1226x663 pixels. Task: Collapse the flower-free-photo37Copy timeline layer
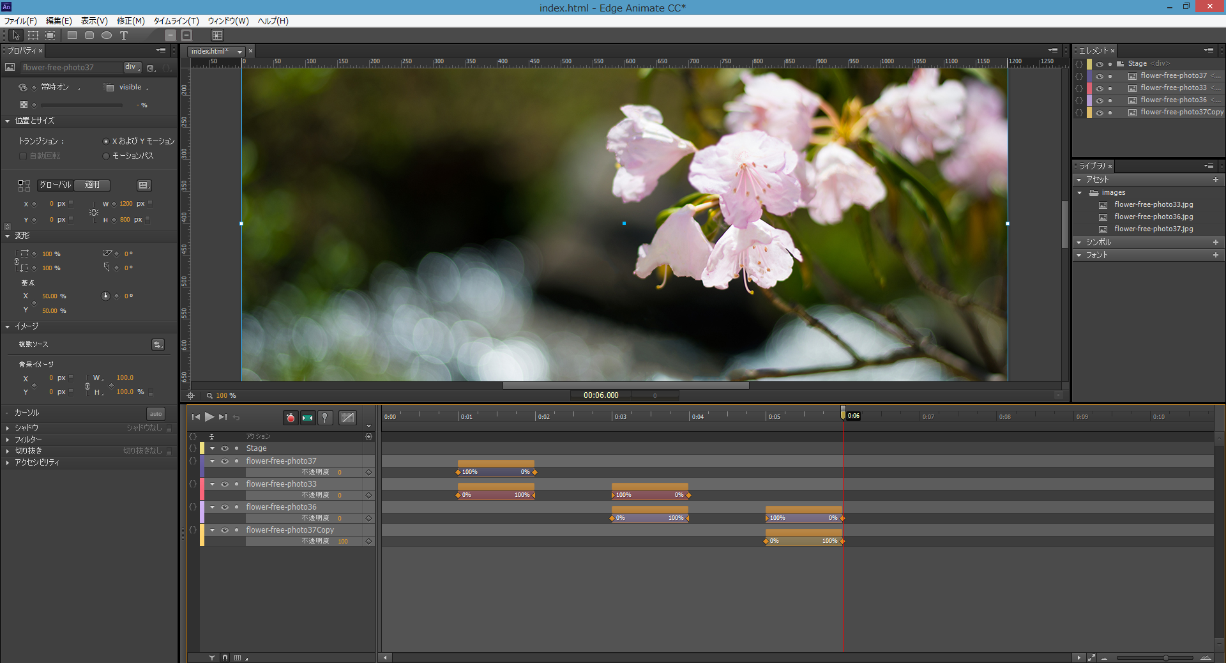pyautogui.click(x=213, y=530)
